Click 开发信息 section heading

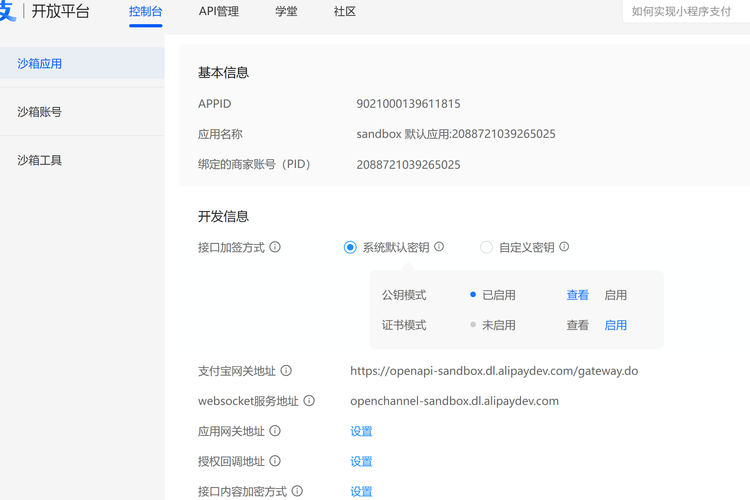tap(223, 216)
